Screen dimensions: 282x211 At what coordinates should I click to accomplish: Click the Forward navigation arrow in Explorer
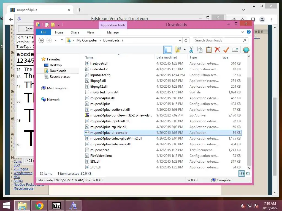click(49, 40)
